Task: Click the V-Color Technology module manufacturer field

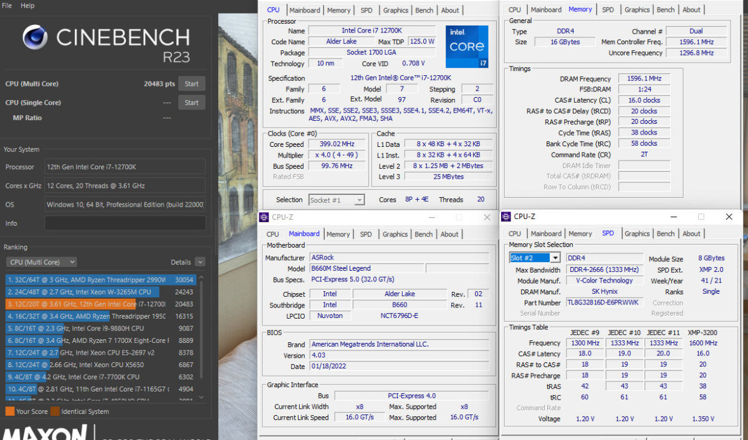Action: click(605, 281)
